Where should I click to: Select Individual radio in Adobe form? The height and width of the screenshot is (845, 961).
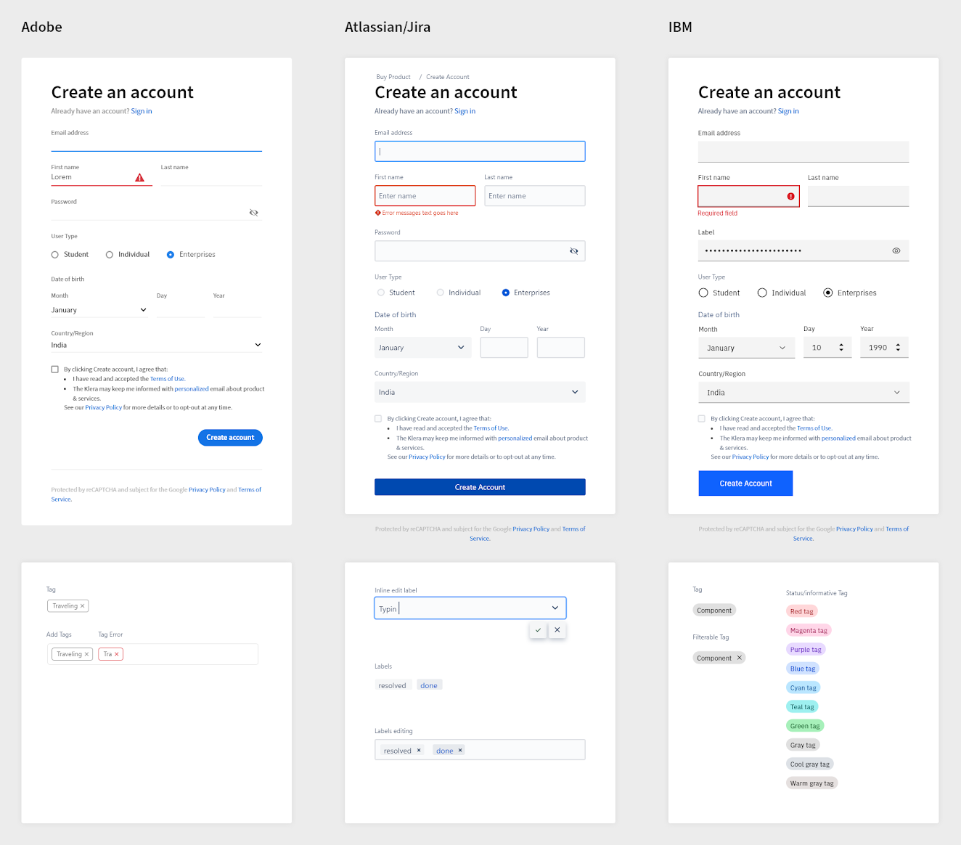tap(110, 255)
